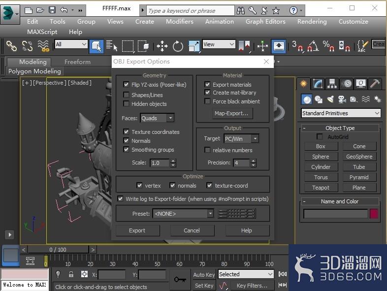Click the Export button
The height and width of the screenshot is (291, 387).
[x=137, y=230]
